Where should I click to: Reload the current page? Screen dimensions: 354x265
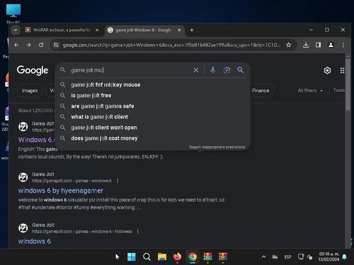41,45
